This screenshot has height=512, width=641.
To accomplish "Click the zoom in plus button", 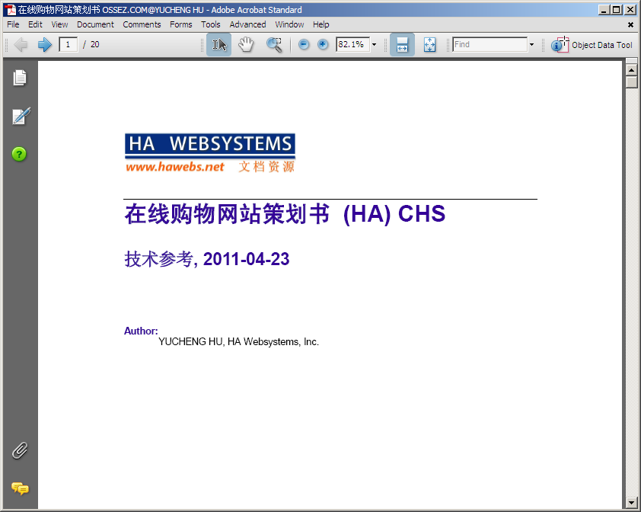I will coord(323,45).
